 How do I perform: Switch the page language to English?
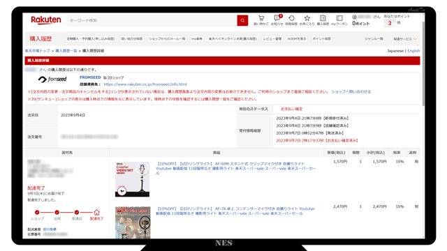(413, 51)
